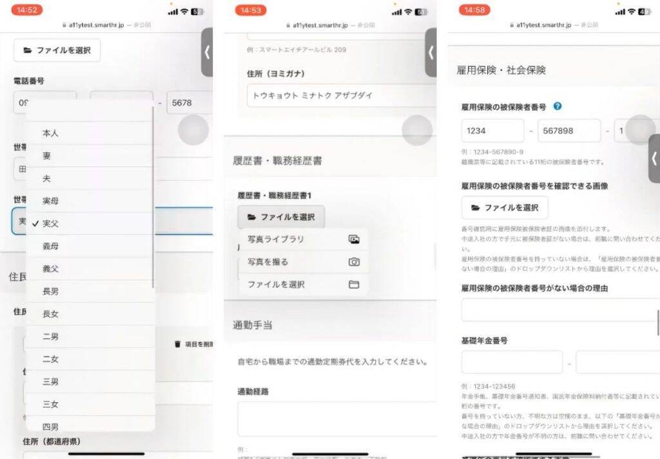Pick ファイルを選択 folder entry in popup menu
Image resolution: width=660 pixels, height=459 pixels.
point(303,285)
